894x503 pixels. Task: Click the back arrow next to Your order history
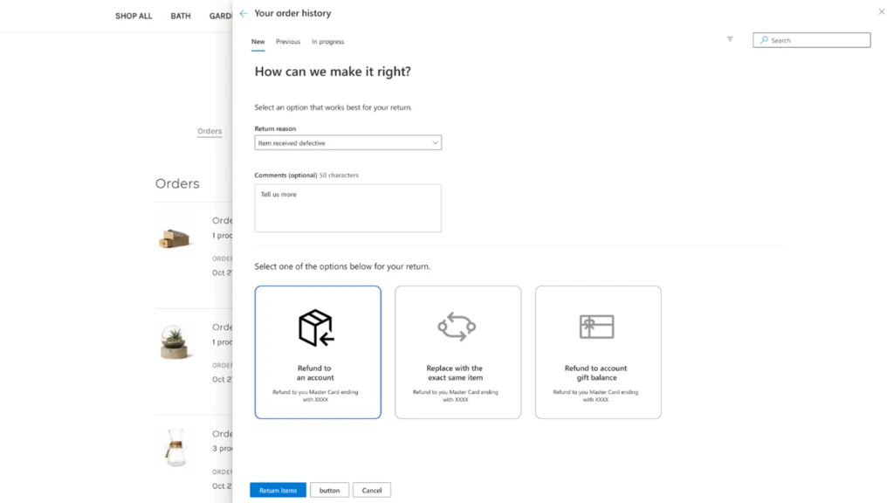point(242,12)
